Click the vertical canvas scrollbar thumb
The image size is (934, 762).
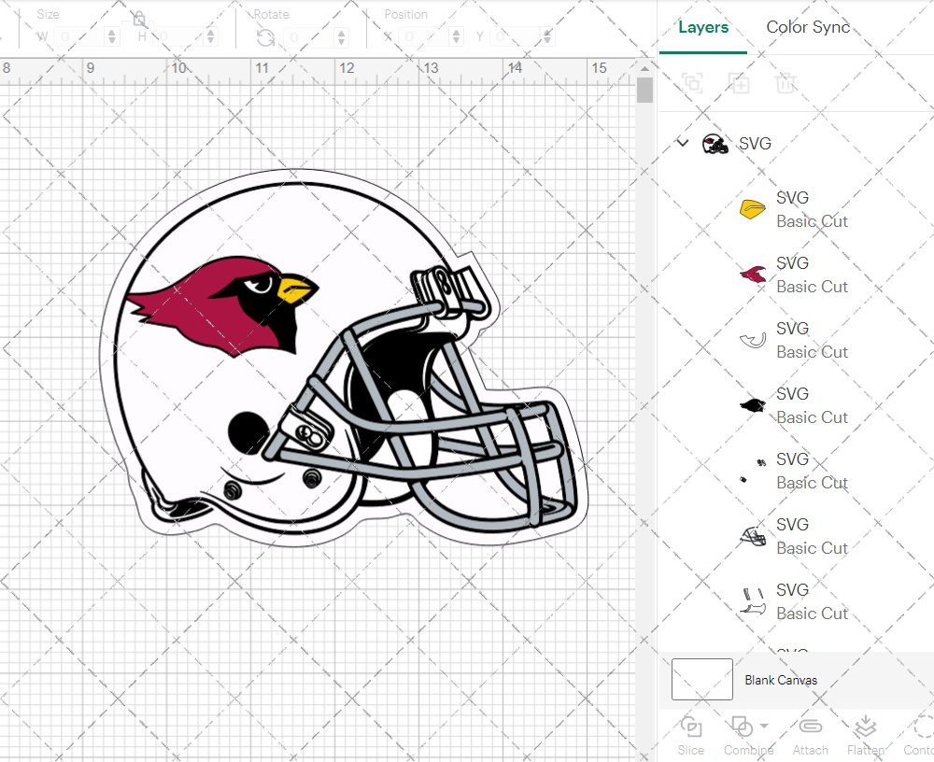click(x=644, y=91)
